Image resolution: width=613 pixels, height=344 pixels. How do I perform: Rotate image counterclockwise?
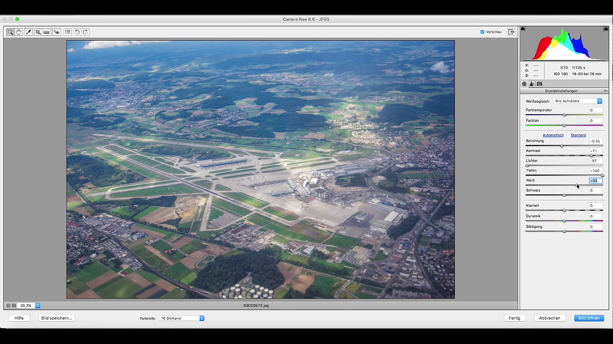[x=77, y=32]
